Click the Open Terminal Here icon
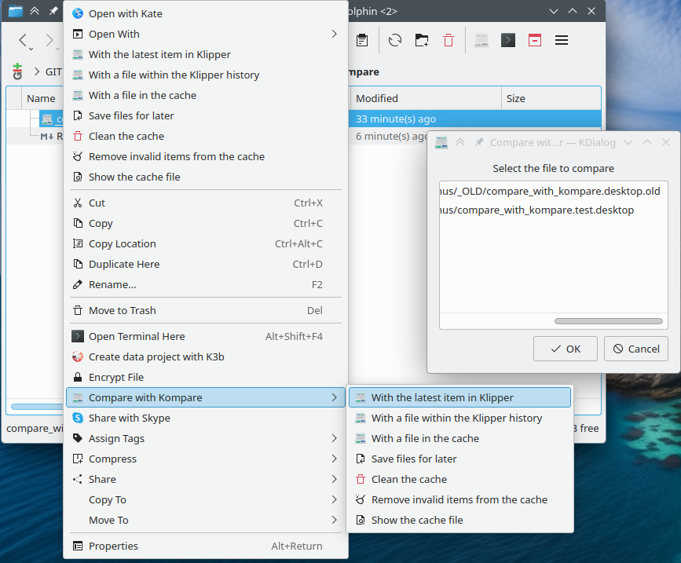 [x=78, y=336]
